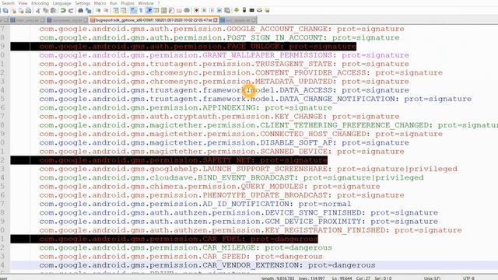Image resolution: width=498 pixels, height=280 pixels.
Task: Open the Encoding menu
Action: coord(40,3)
